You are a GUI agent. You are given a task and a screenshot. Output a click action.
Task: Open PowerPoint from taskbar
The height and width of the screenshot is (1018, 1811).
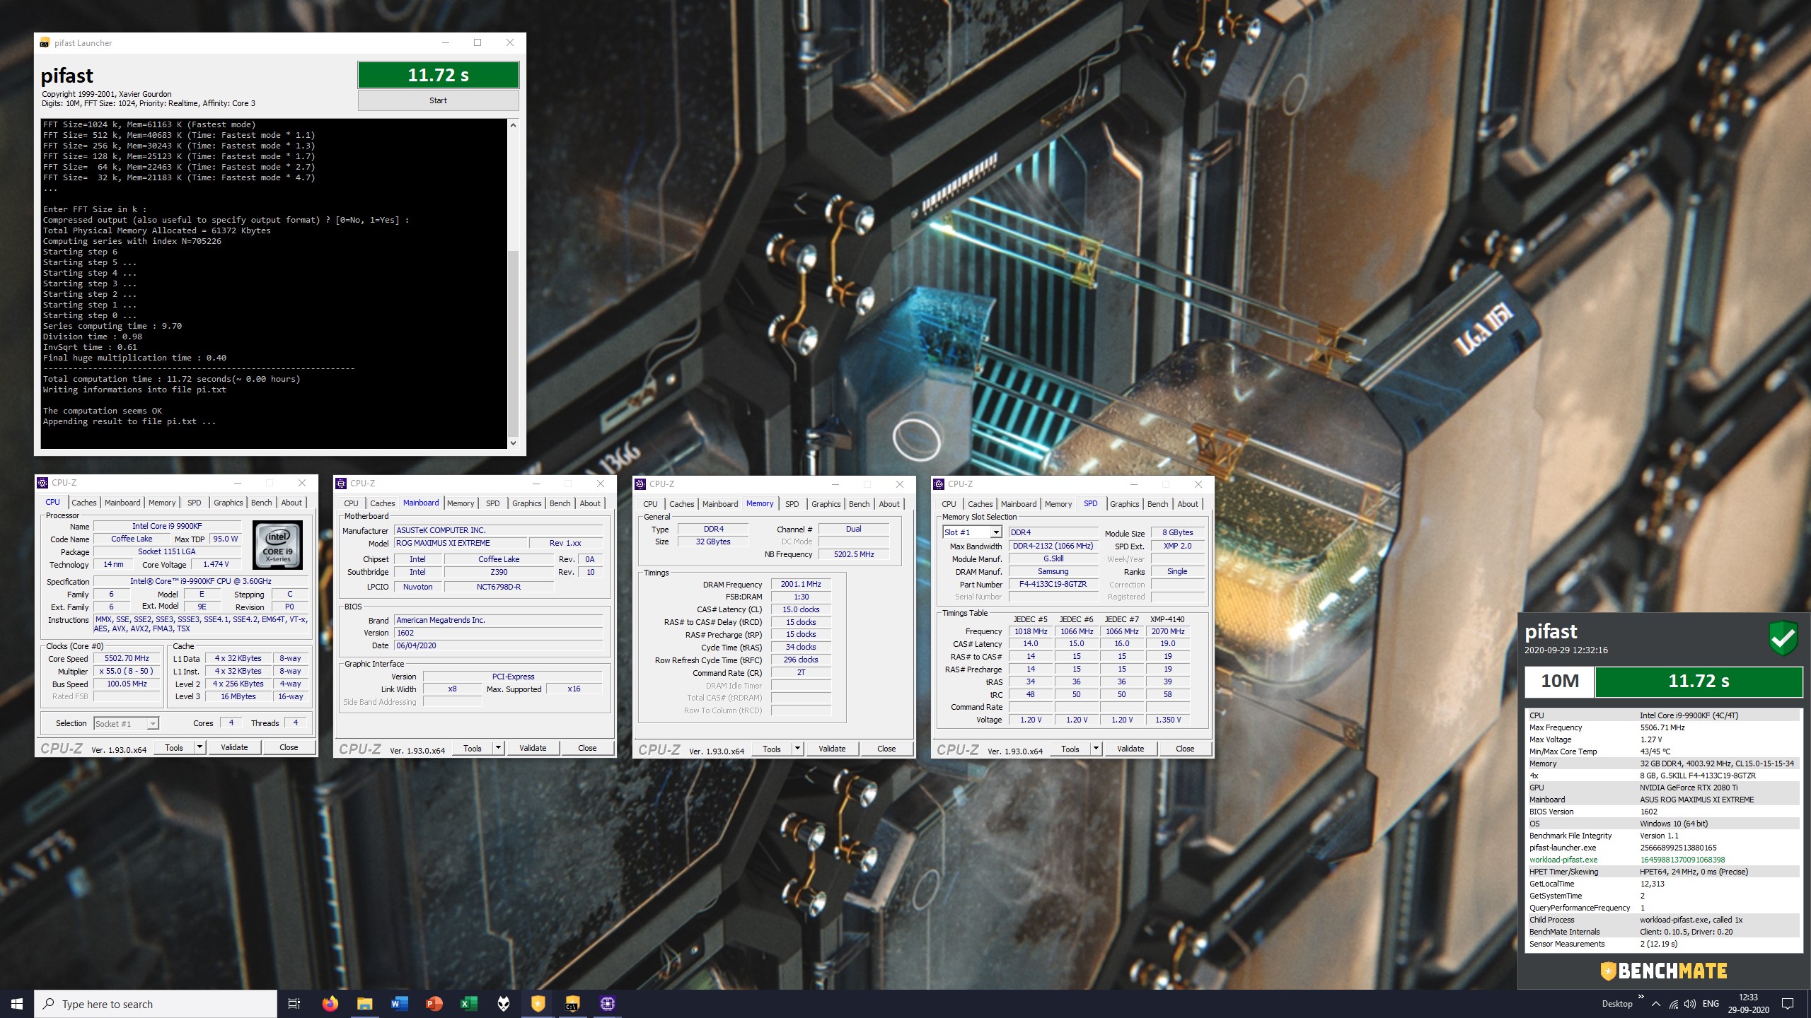coord(434,1004)
